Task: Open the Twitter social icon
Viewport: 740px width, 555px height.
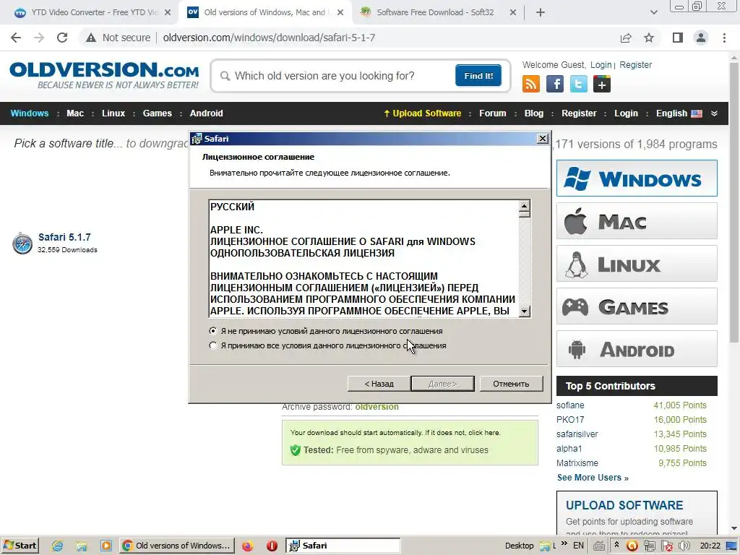Action: pyautogui.click(x=578, y=84)
